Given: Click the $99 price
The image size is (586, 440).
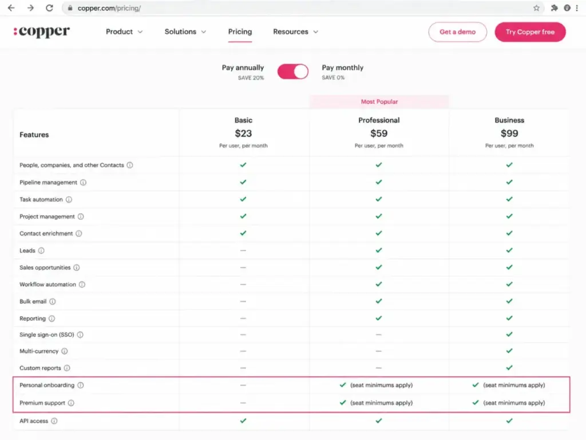Looking at the screenshot, I should [509, 133].
